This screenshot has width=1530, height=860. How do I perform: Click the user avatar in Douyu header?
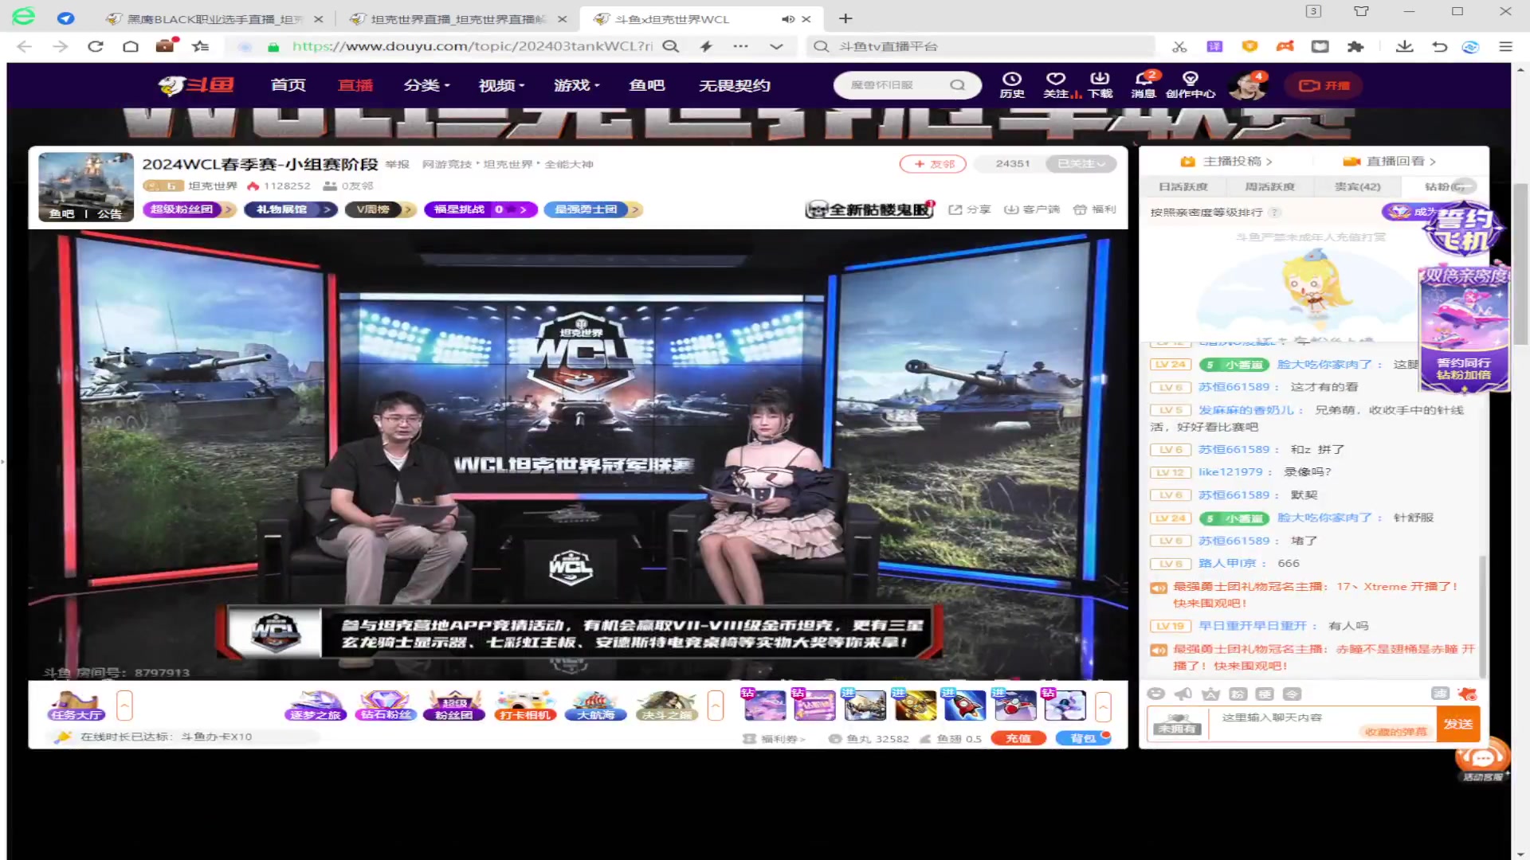(x=1248, y=85)
